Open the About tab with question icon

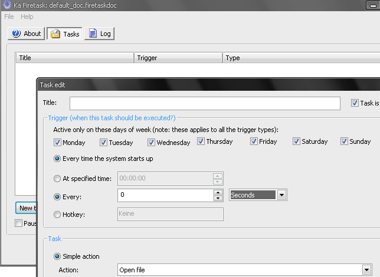tap(26, 34)
